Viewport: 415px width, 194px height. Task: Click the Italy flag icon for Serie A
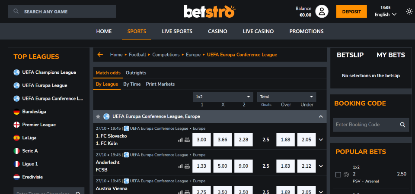tap(17, 151)
